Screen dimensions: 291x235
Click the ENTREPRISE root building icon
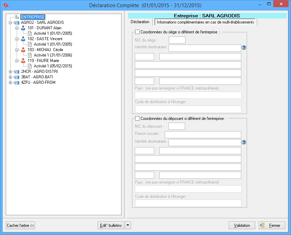click(17, 17)
